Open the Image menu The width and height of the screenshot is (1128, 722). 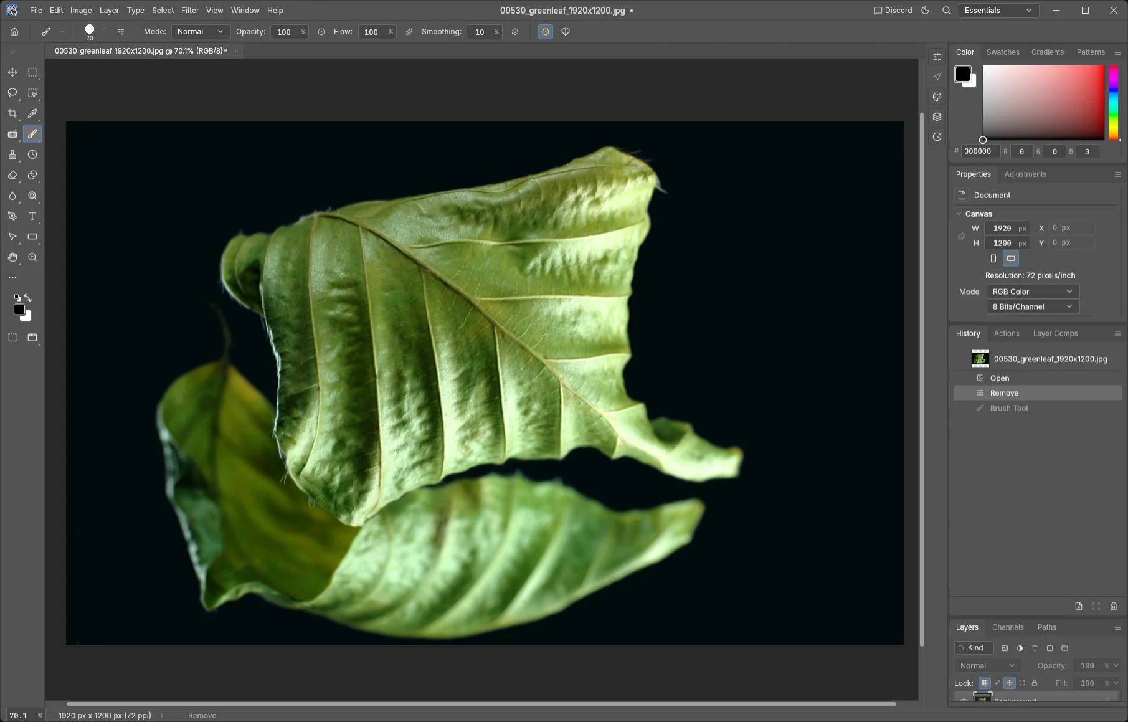click(x=81, y=11)
